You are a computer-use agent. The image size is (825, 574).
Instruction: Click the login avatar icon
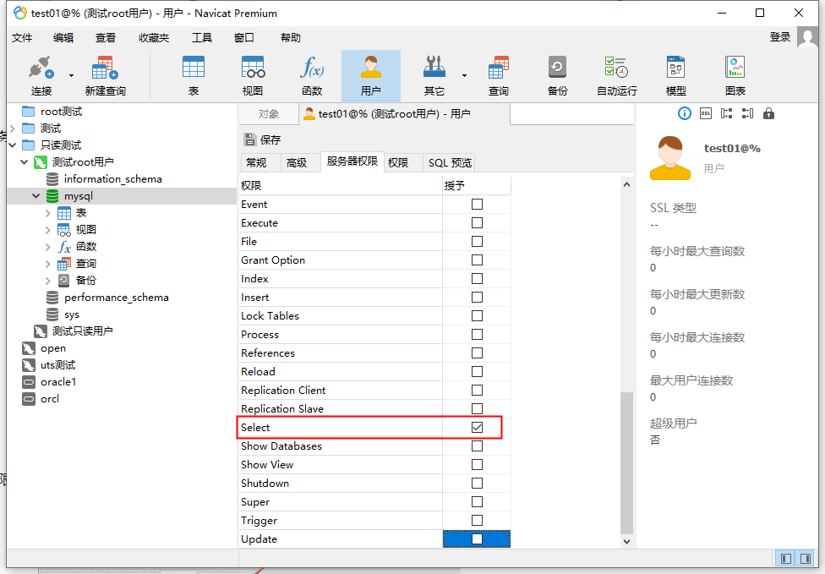pos(808,37)
